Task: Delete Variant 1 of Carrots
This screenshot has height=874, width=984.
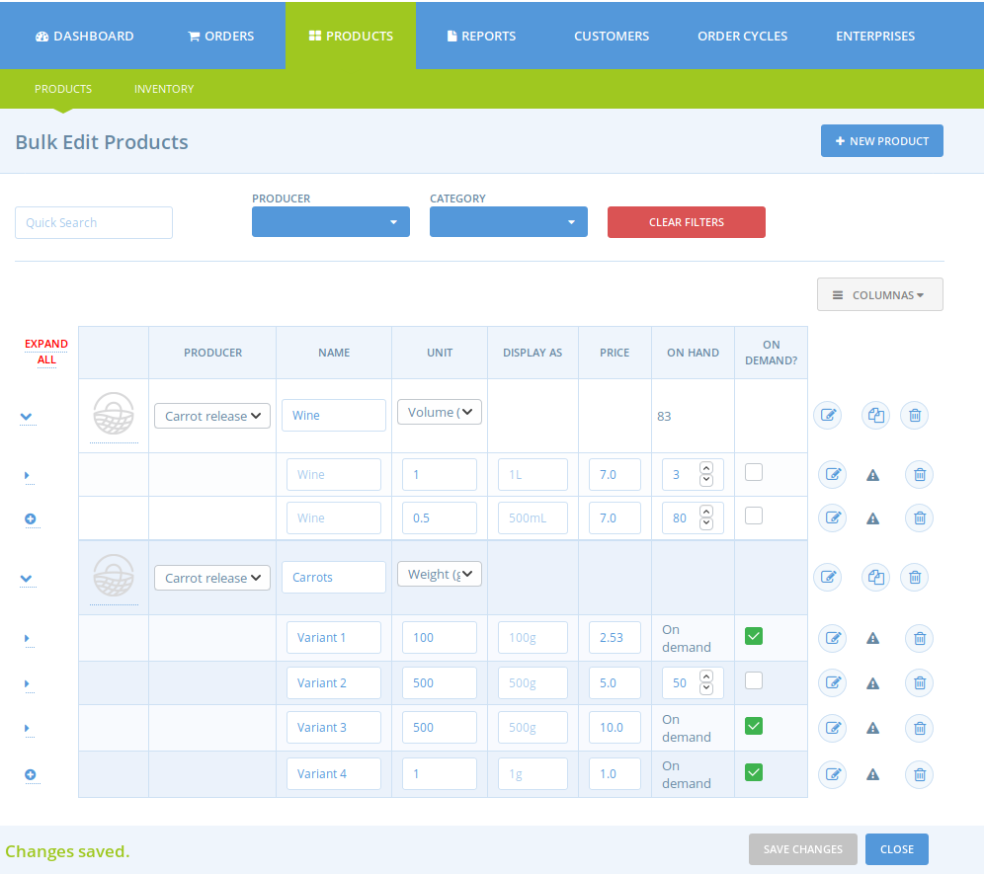Action: pos(920,638)
